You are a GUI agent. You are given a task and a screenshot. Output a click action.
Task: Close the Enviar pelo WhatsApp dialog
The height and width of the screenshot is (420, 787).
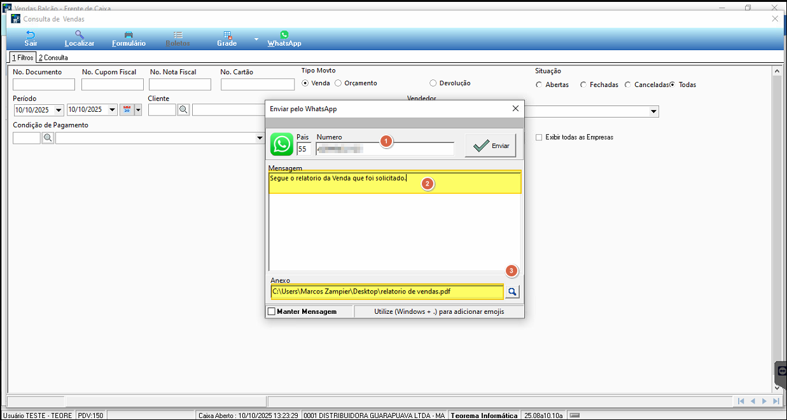coord(515,109)
